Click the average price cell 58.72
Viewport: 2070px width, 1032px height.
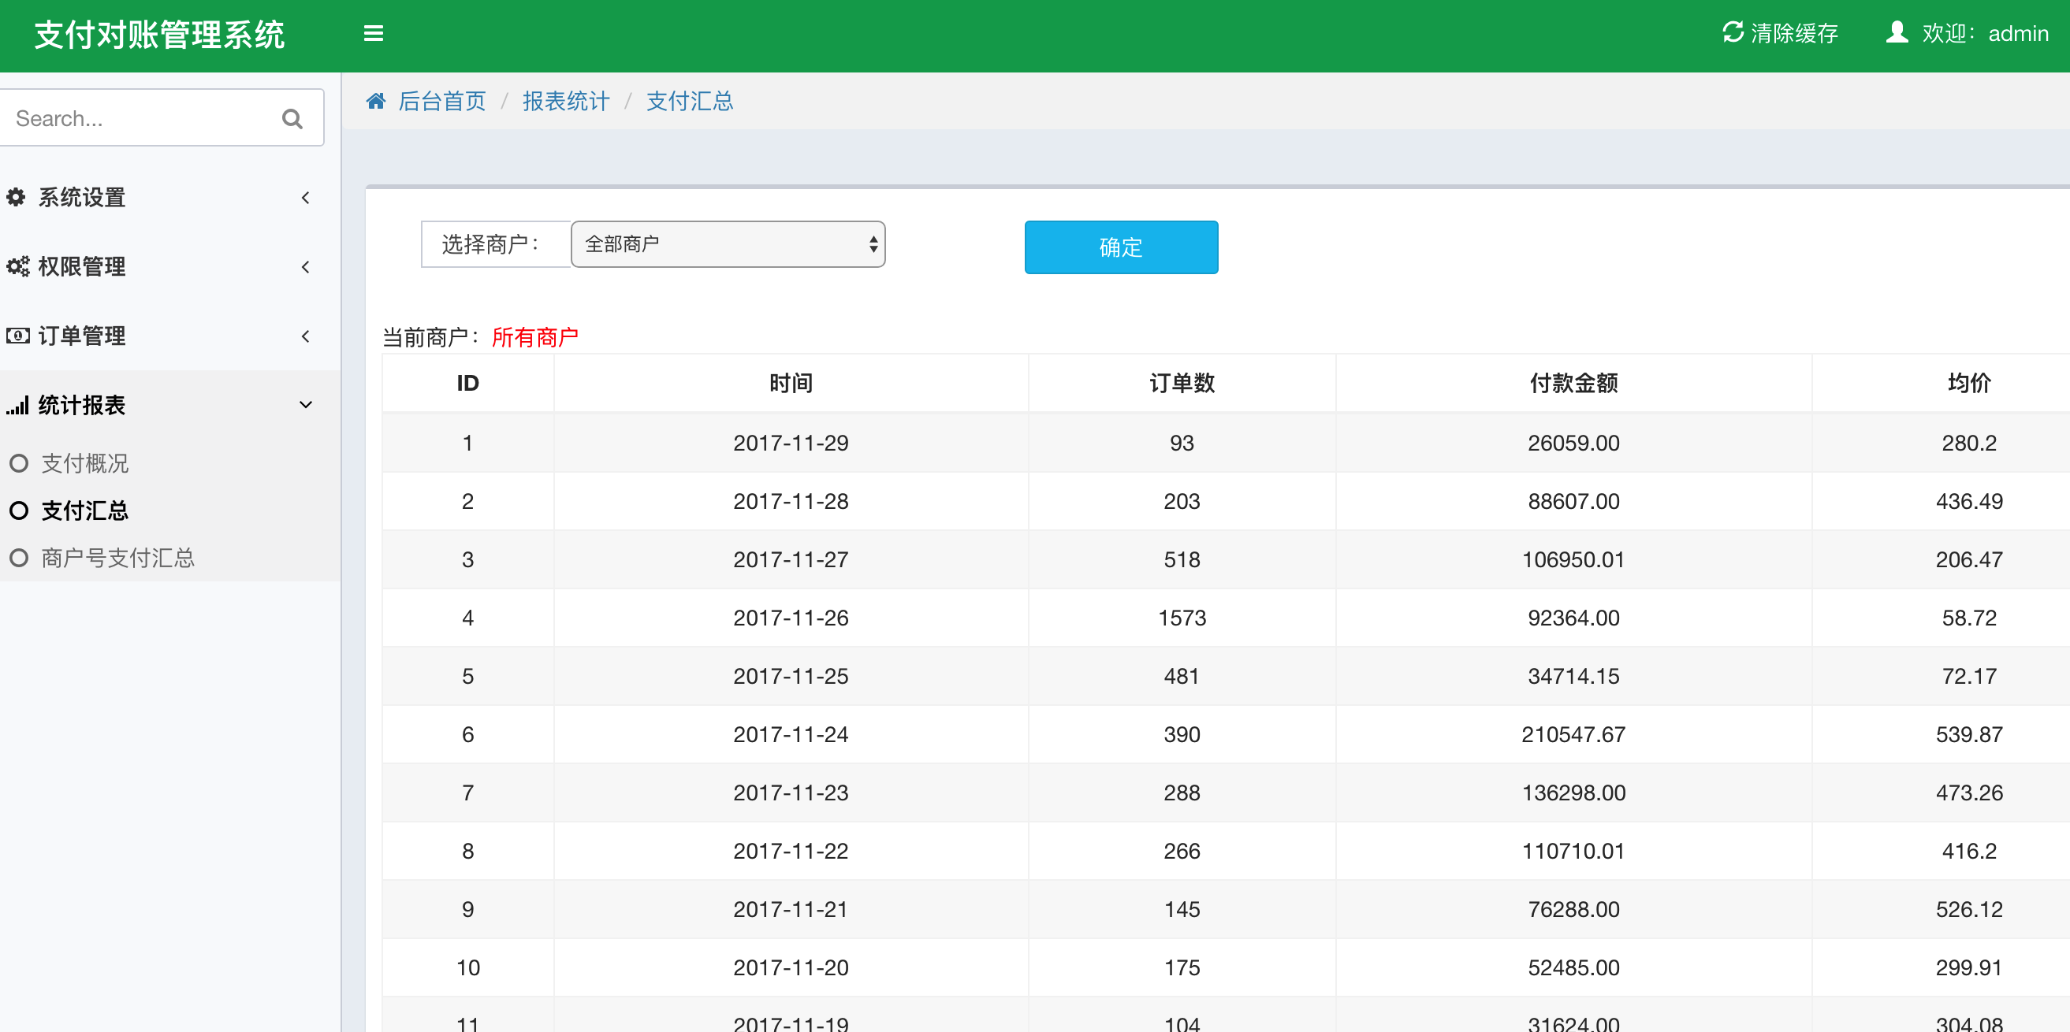(x=1969, y=618)
